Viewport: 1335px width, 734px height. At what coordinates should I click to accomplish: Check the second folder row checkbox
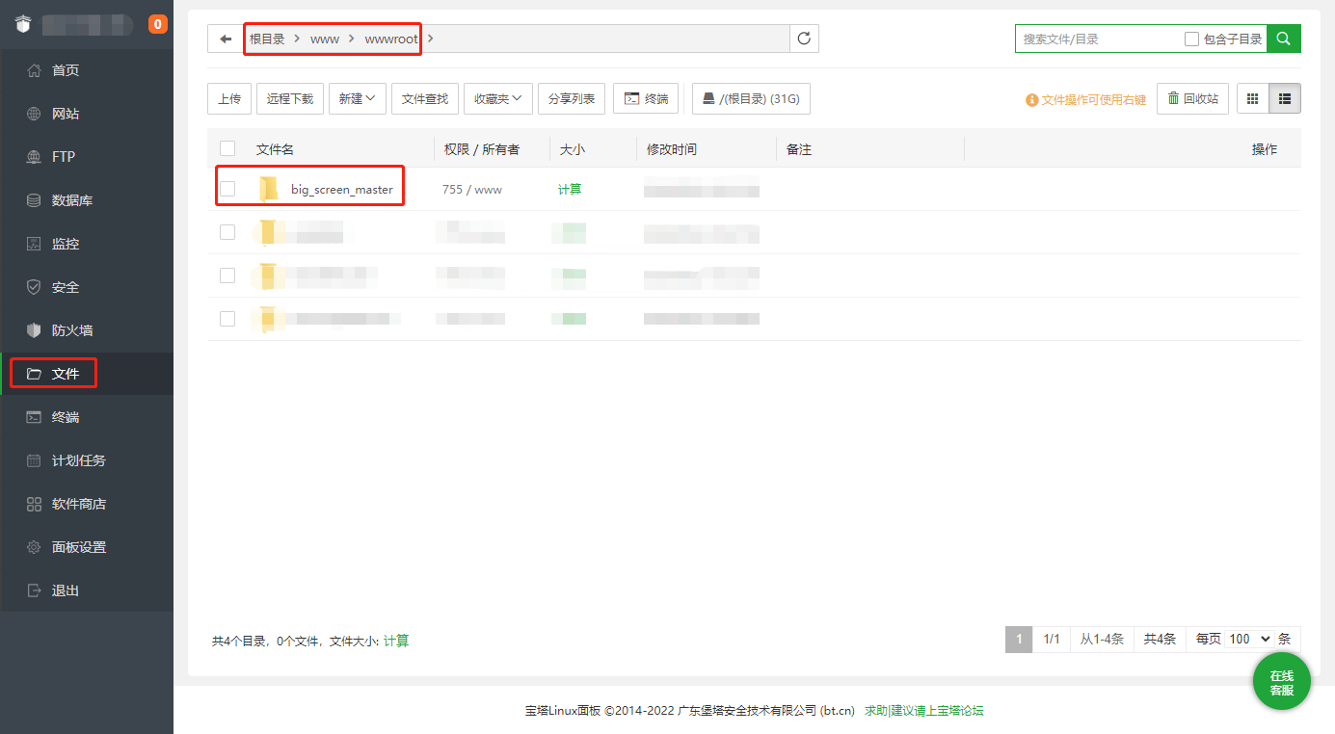(x=227, y=232)
